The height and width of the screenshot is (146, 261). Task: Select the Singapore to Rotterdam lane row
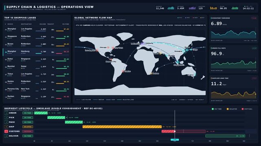(37, 37)
